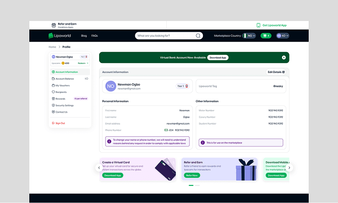The image size is (338, 203).
Task: Click the Meter Number value
Action: click(x=276, y=110)
